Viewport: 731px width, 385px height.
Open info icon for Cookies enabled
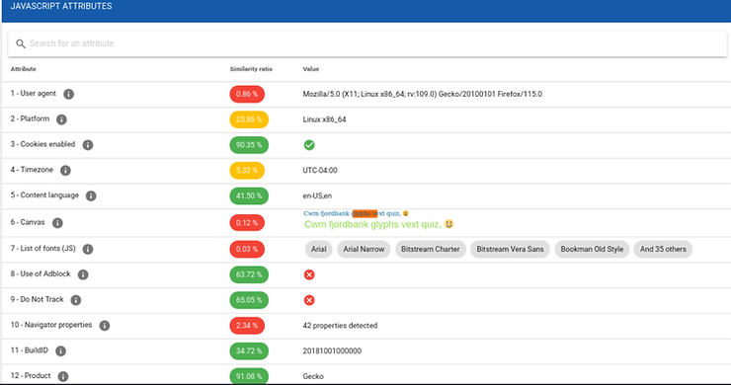pos(88,145)
